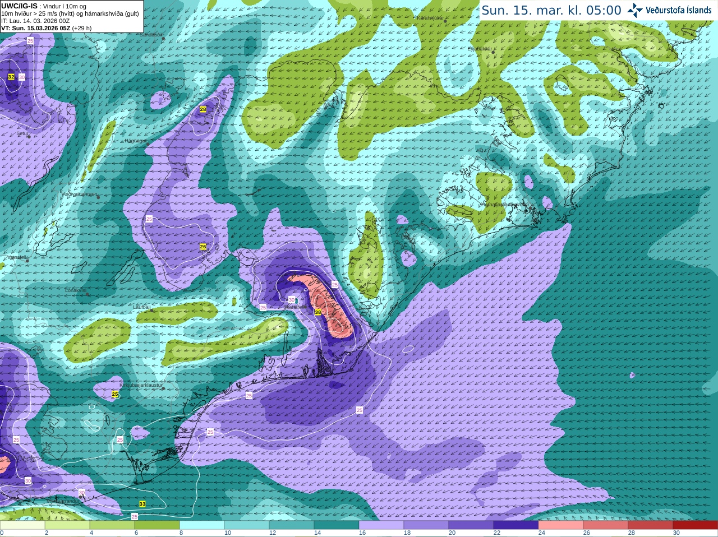Click the Veiðivatnahraun station label
The image size is (718, 537).
[79, 194]
